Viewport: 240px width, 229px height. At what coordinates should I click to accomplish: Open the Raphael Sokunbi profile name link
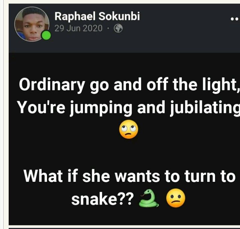[97, 16]
